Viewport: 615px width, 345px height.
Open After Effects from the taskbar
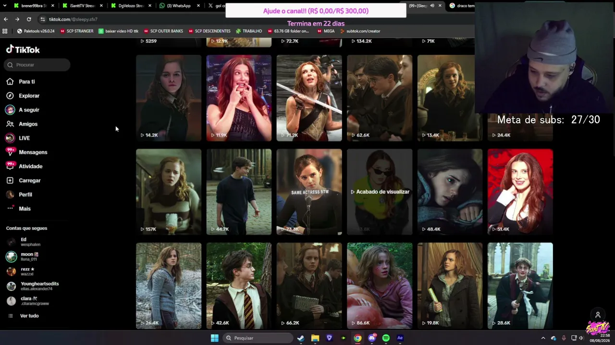pyautogui.click(x=400, y=338)
